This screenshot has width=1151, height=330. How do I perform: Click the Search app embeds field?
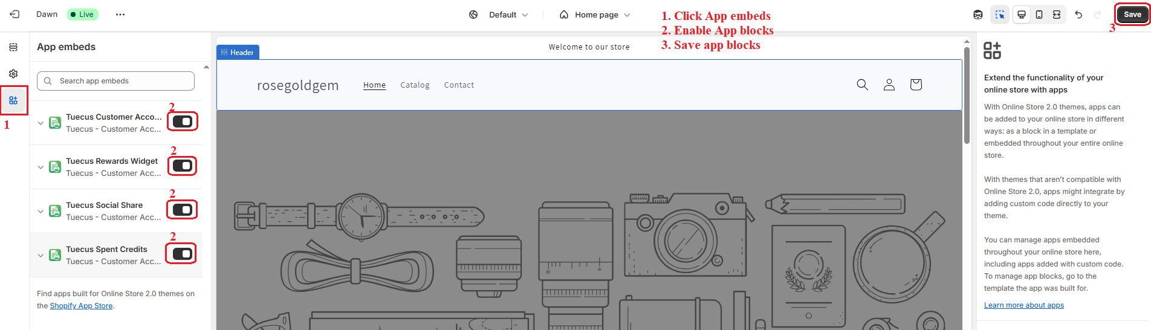[115, 81]
